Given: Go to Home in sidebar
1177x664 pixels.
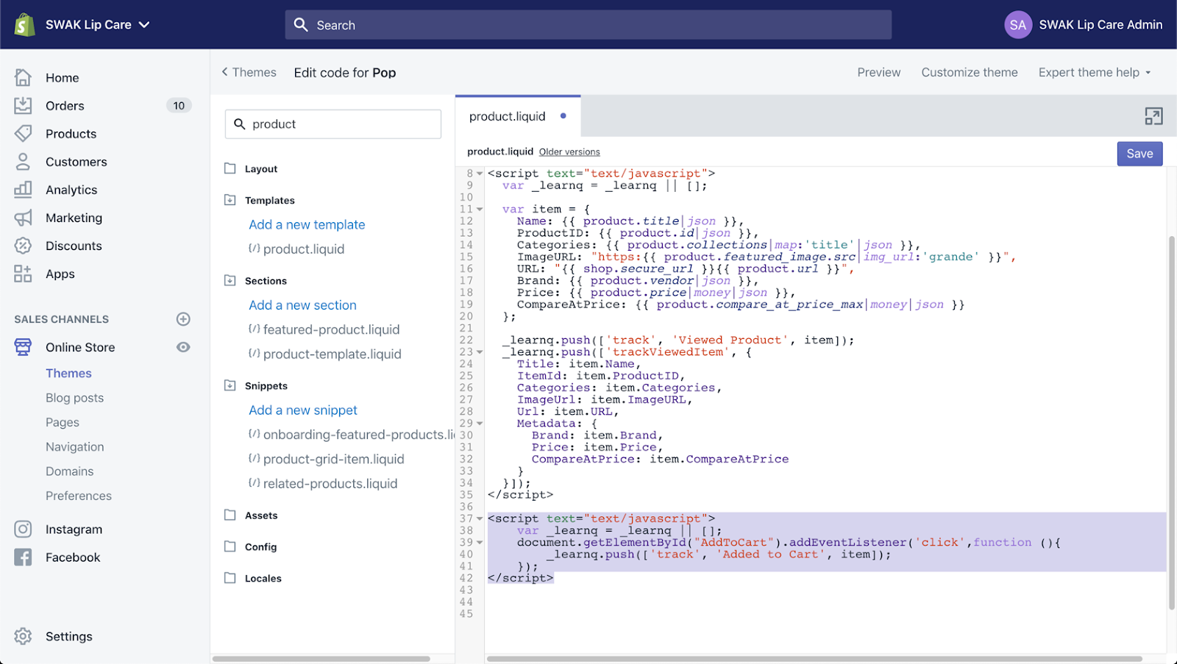Looking at the screenshot, I should [x=62, y=78].
